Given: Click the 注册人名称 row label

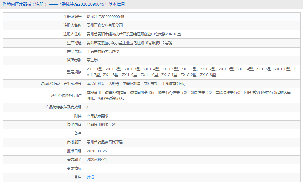Looking at the screenshot, I should click(72, 25).
